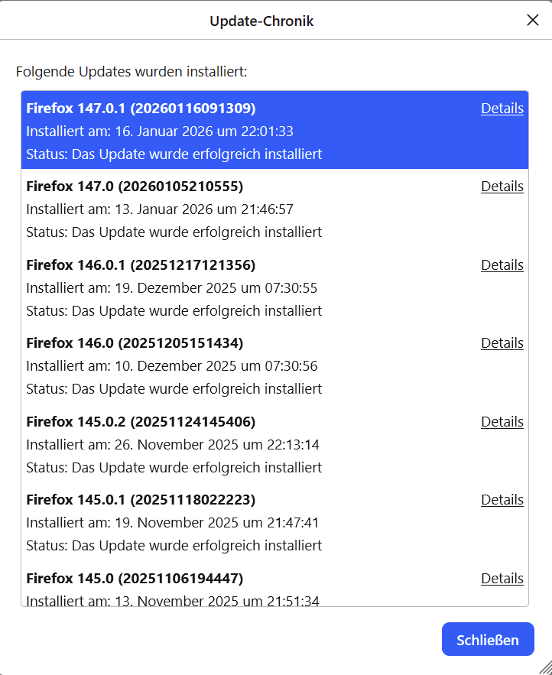Click the "Folgende Updates wurden installiert" label
The height and width of the screenshot is (675, 552).
(x=132, y=72)
